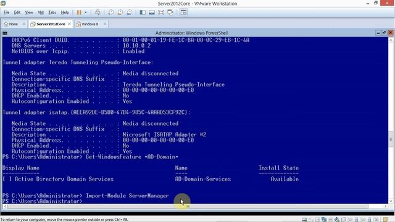Viewport: 395px width, 222px height.
Task: Open the Edit menu
Action: click(x=17, y=12)
